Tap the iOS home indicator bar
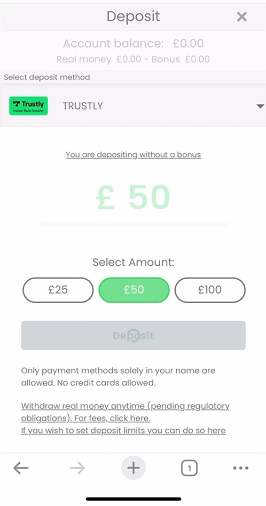This screenshot has height=506, width=266. pyautogui.click(x=134, y=499)
